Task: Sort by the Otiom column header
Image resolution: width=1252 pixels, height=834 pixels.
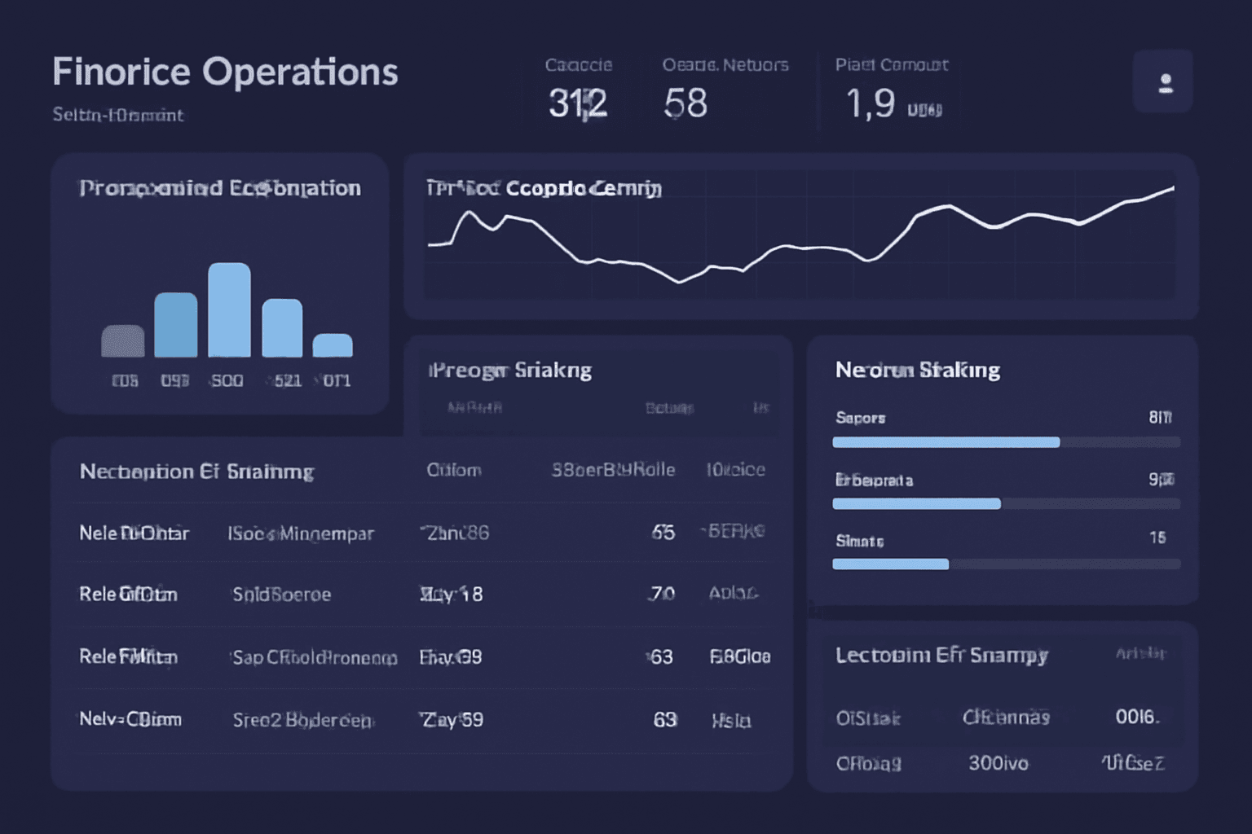Action: coord(454,470)
